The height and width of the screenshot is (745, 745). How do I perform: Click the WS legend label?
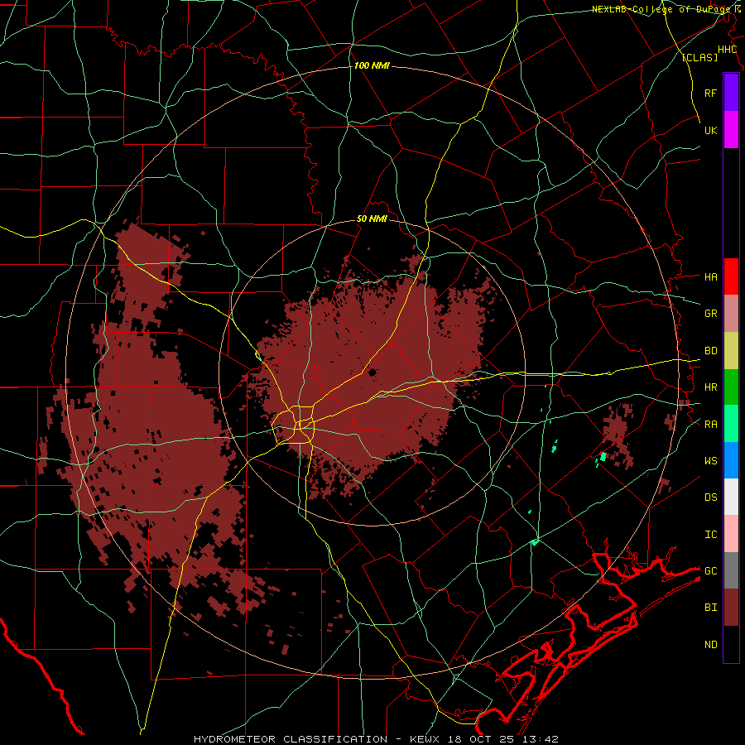710,461
